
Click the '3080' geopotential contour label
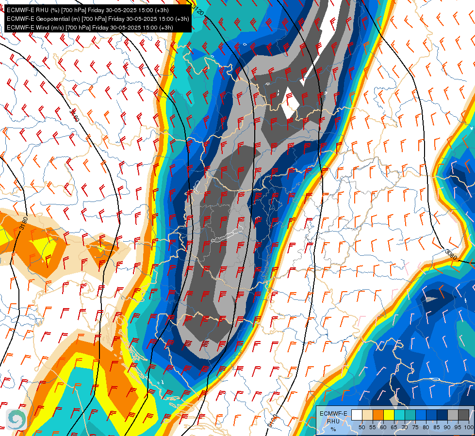pos(451,254)
